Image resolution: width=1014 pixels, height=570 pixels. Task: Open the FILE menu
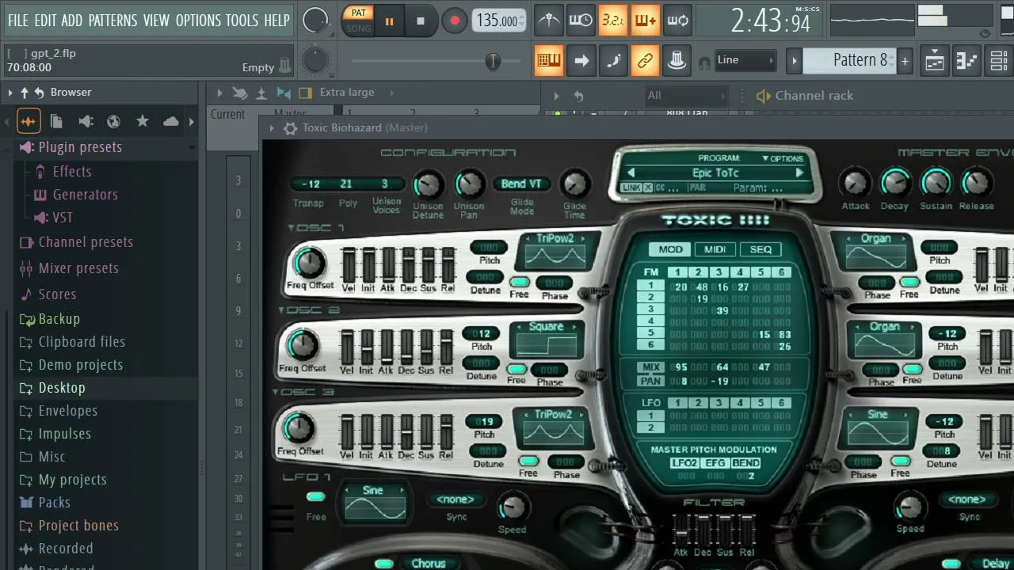pyautogui.click(x=17, y=21)
